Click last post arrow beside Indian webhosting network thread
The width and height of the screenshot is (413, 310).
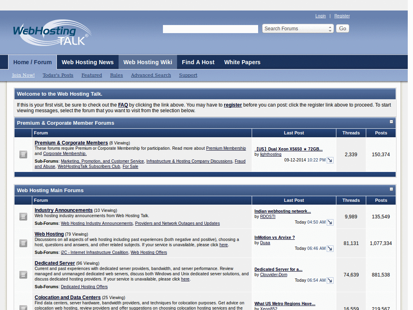pyautogui.click(x=330, y=222)
